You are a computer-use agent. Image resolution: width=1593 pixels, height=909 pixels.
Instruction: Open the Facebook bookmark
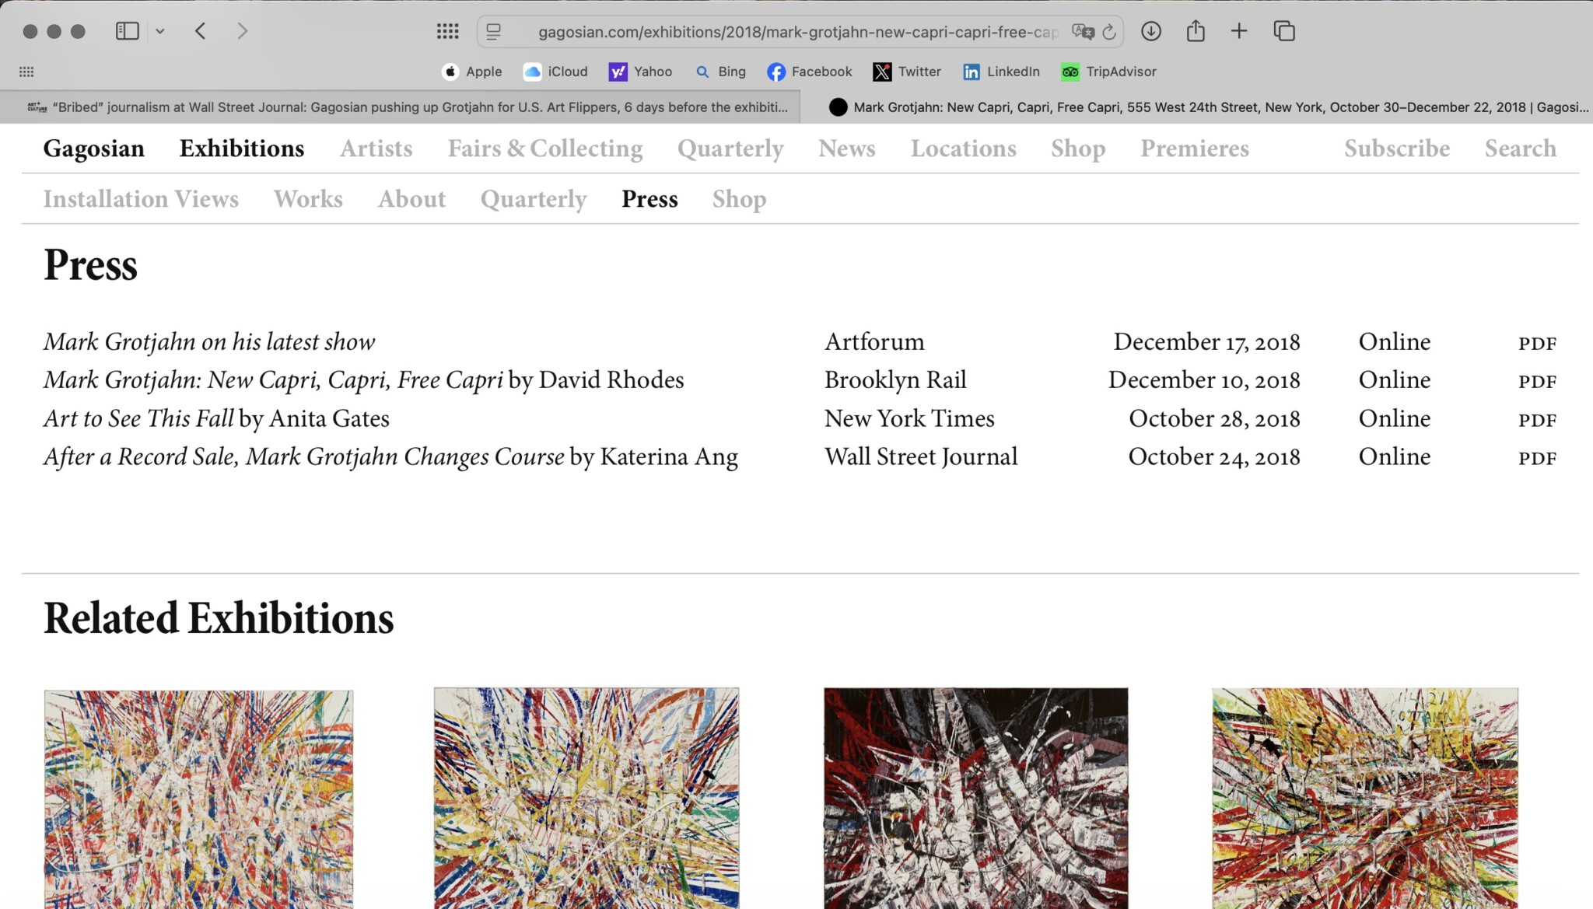[810, 72]
